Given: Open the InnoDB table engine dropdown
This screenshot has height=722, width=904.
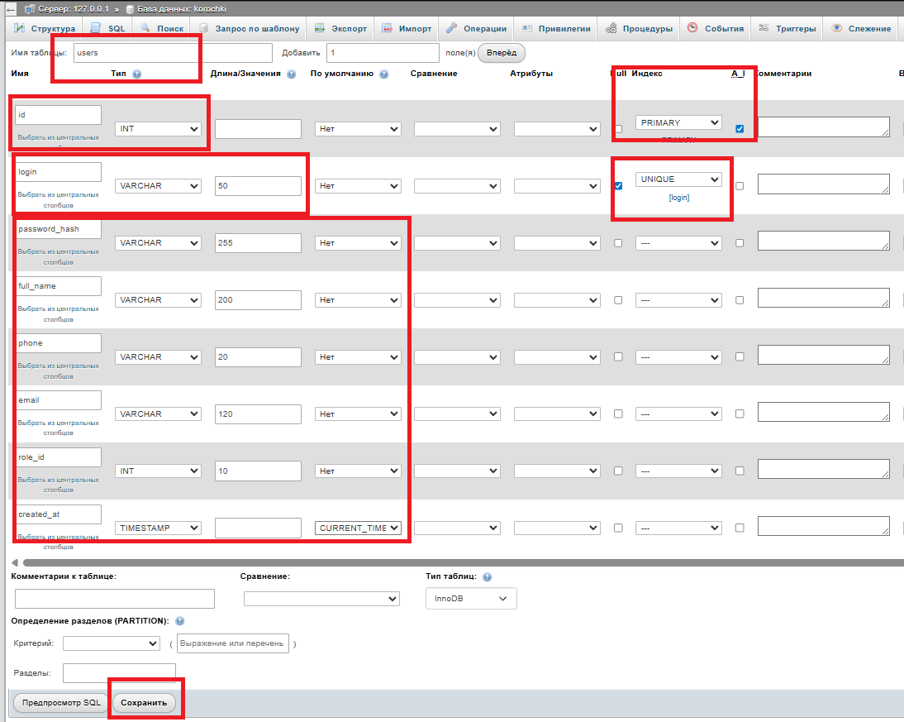Looking at the screenshot, I should pos(470,599).
